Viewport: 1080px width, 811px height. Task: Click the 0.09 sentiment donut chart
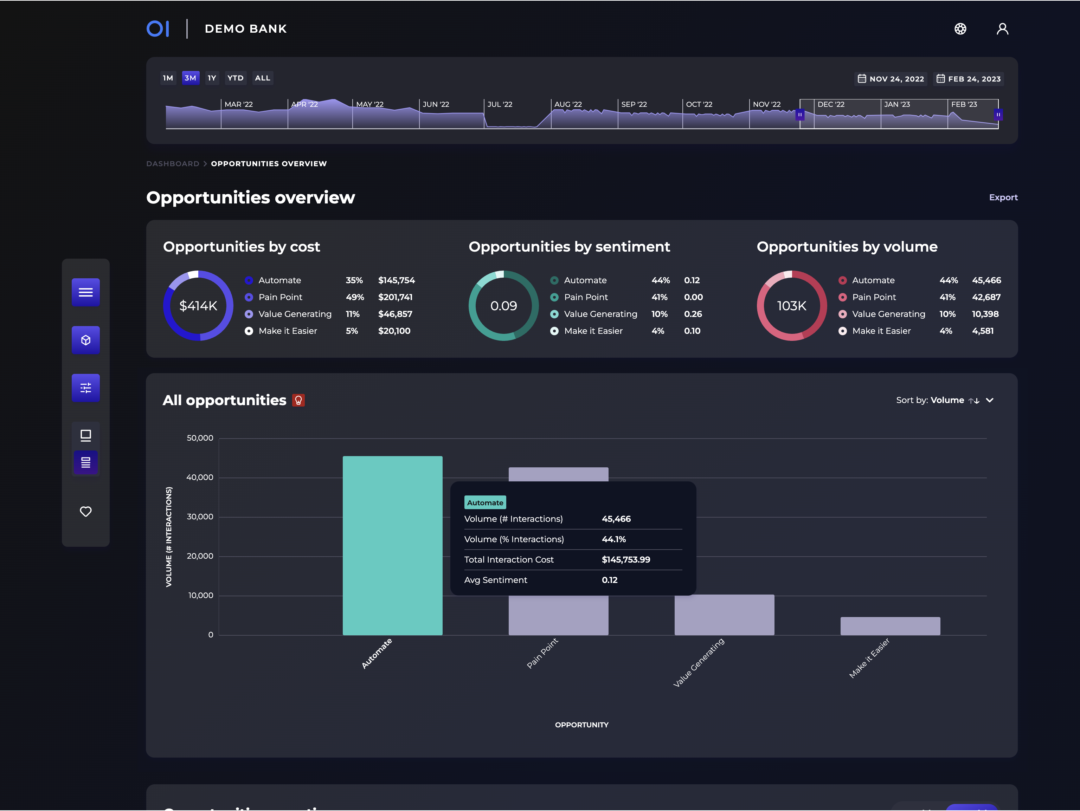pyautogui.click(x=503, y=306)
